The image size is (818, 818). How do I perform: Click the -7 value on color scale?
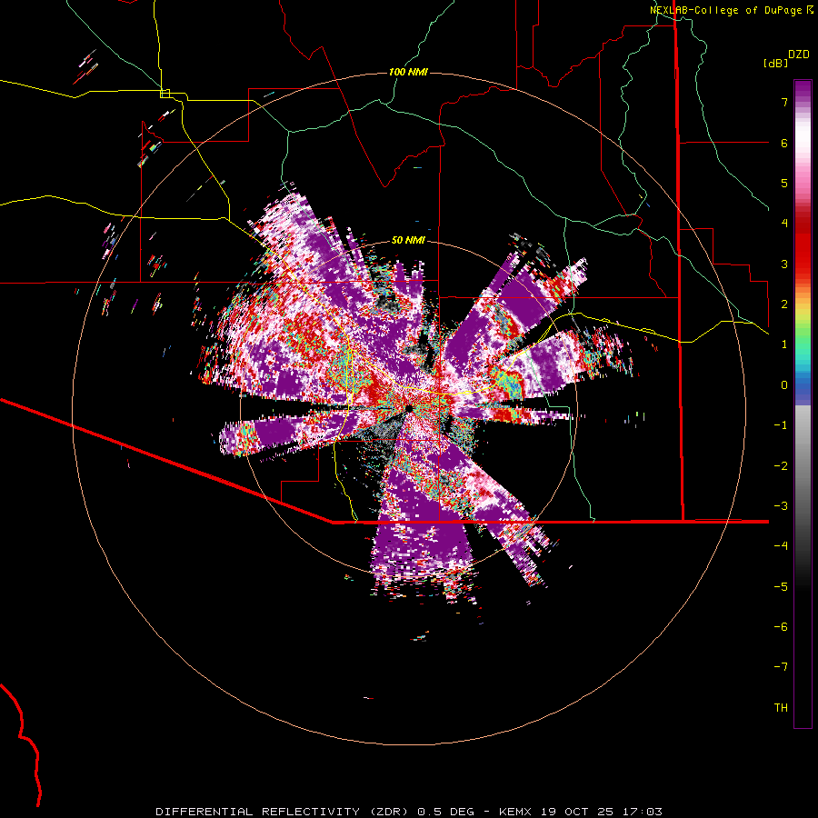click(x=781, y=667)
